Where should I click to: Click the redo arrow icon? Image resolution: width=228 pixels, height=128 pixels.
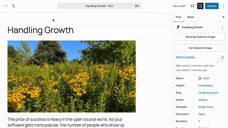(5, 6)
